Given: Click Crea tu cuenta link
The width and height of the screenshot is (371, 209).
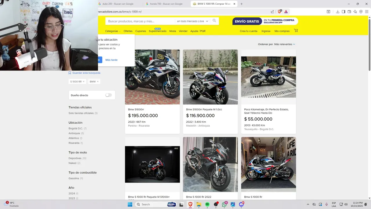Looking at the screenshot, I should (x=248, y=31).
